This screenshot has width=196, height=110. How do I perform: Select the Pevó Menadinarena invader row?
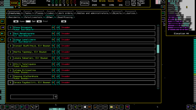[81, 34]
